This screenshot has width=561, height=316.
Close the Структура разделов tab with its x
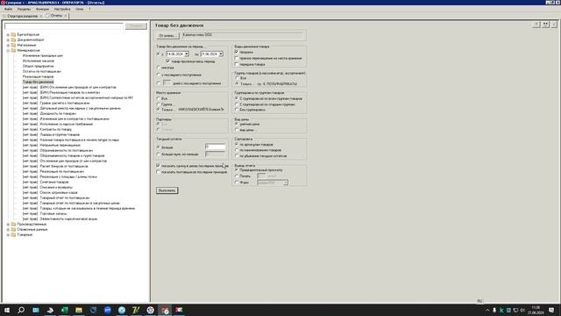41,16
